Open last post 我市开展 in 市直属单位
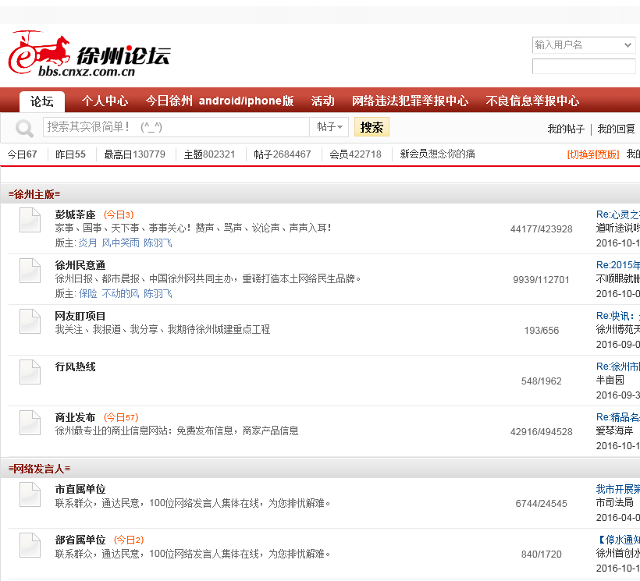The height and width of the screenshot is (581, 640). (x=617, y=489)
